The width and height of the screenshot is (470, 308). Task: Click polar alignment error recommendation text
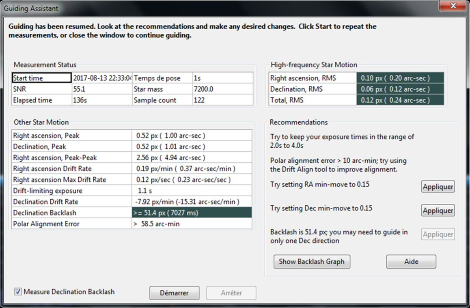tap(338, 165)
